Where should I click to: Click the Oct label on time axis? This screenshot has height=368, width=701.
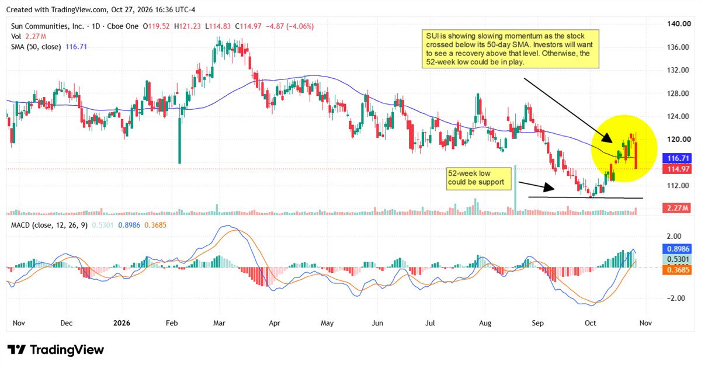click(591, 322)
